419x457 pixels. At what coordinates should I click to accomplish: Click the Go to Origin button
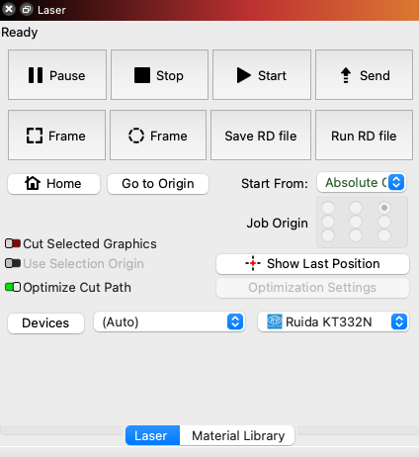pos(158,184)
